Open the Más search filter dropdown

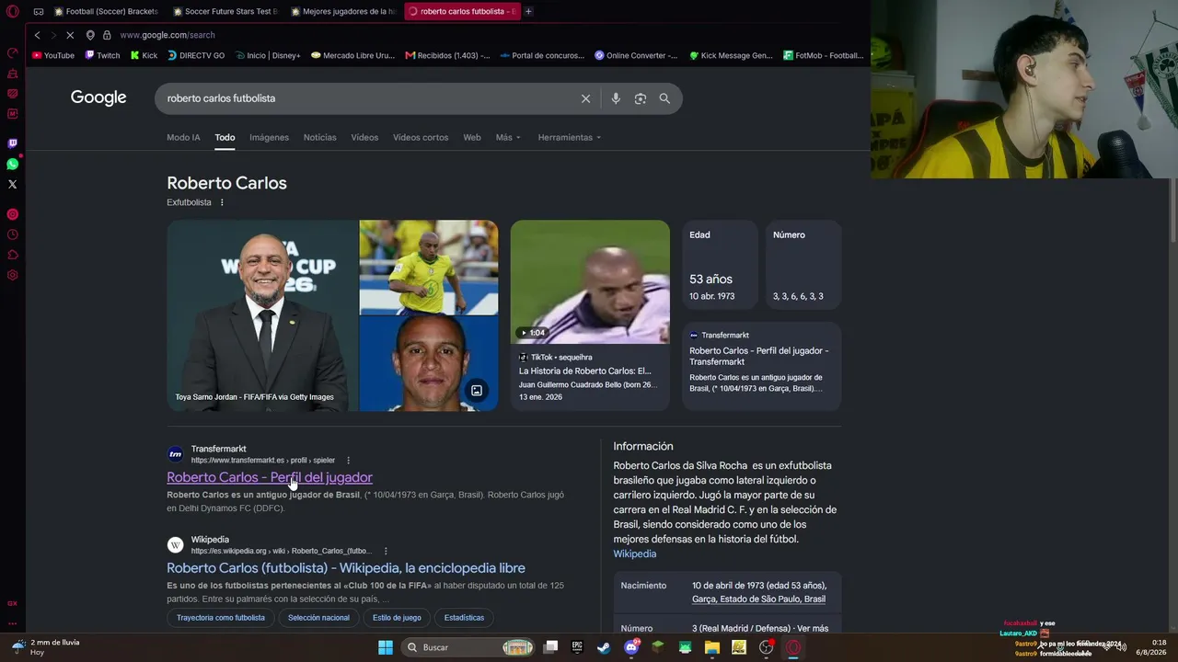tap(508, 137)
